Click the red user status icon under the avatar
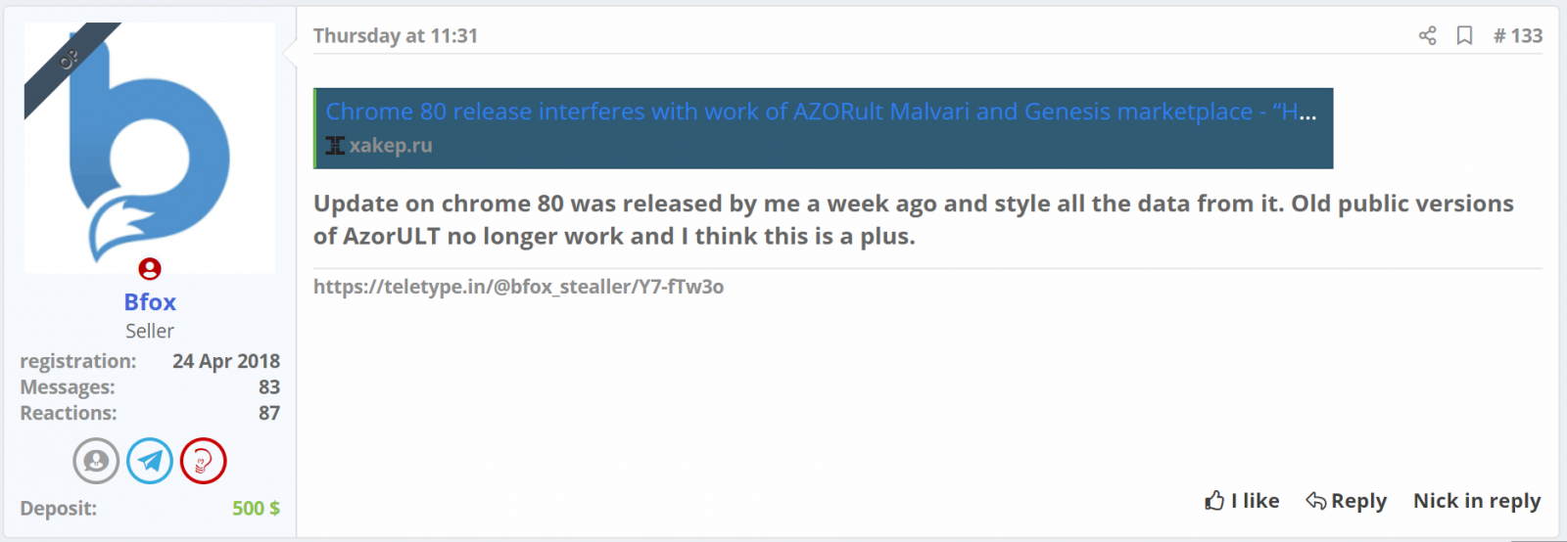Viewport: 1567px width, 542px height. click(150, 268)
